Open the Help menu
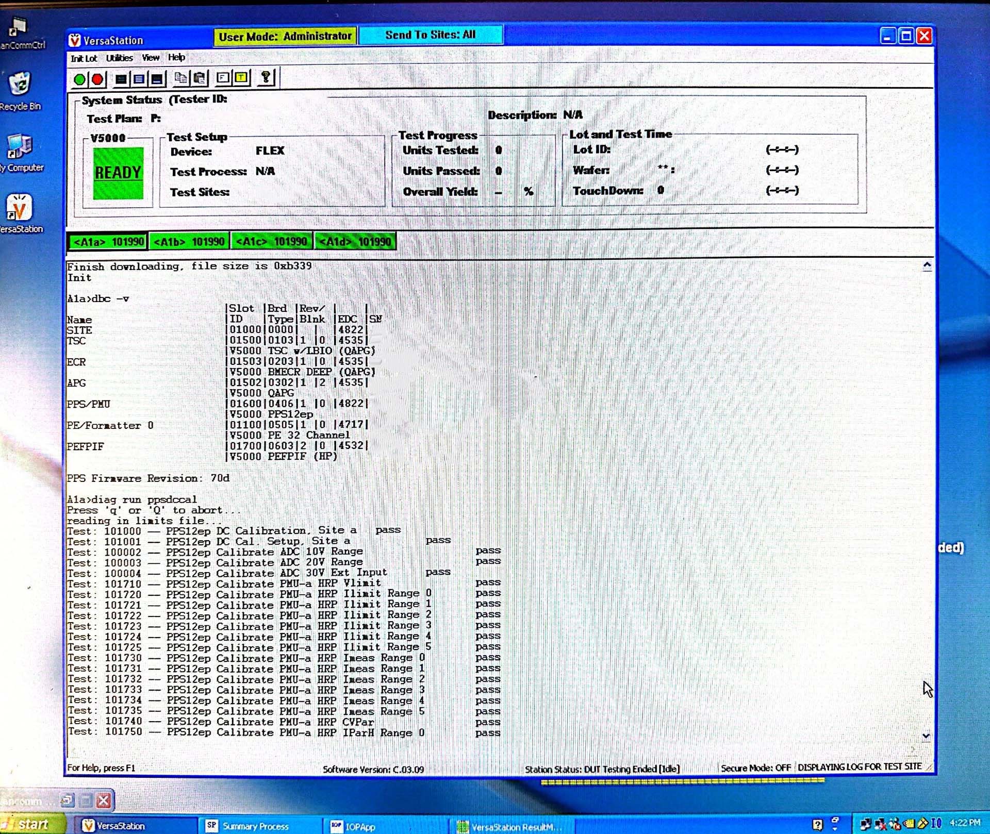Image resolution: width=990 pixels, height=834 pixels. (176, 57)
